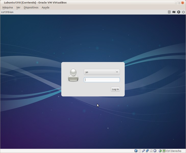The width and height of the screenshot is (186, 153).
Task: Open the Máquina menu
Action: point(8,7)
